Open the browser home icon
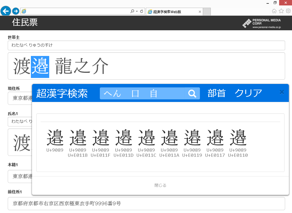Viewport: 292px width, 213px height. point(274,11)
